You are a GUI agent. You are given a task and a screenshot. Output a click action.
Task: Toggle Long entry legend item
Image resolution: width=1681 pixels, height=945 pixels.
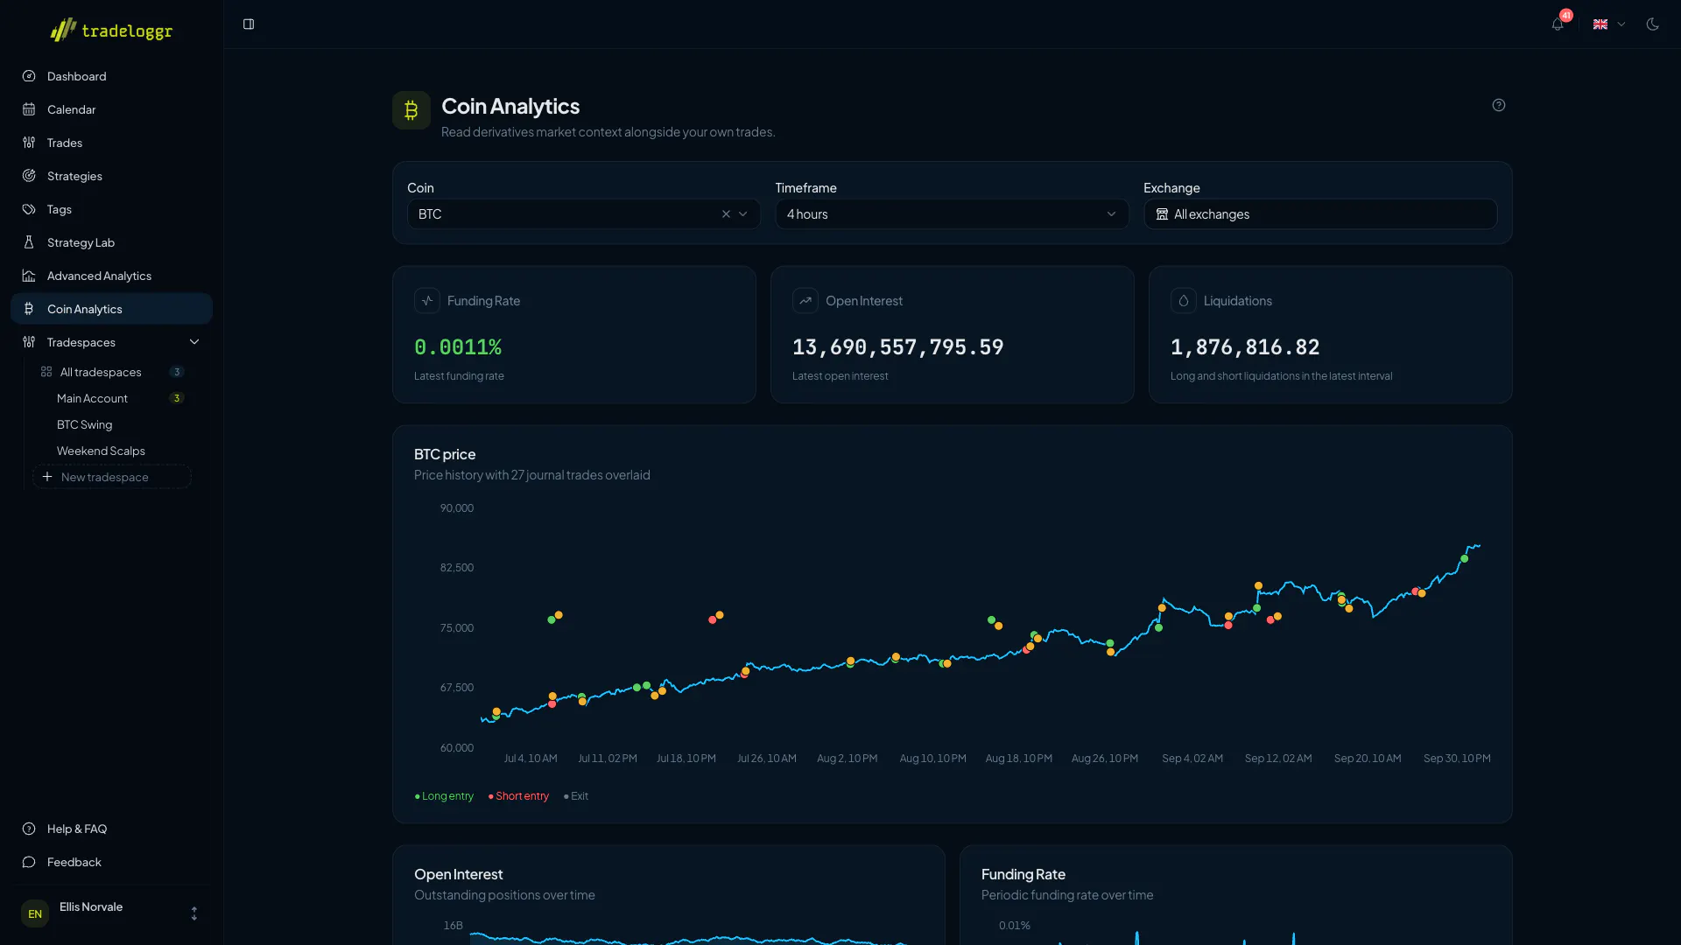click(x=444, y=796)
